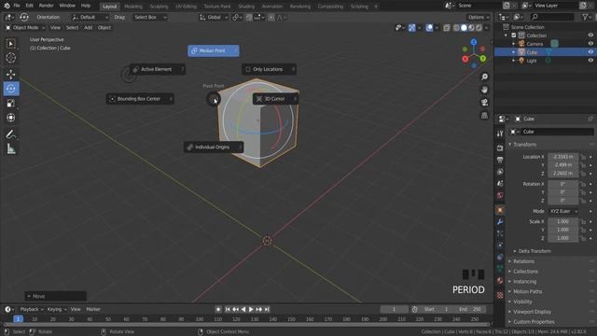Hide the Light in the outliner
The width and height of the screenshot is (597, 336).
pyautogui.click(x=590, y=61)
